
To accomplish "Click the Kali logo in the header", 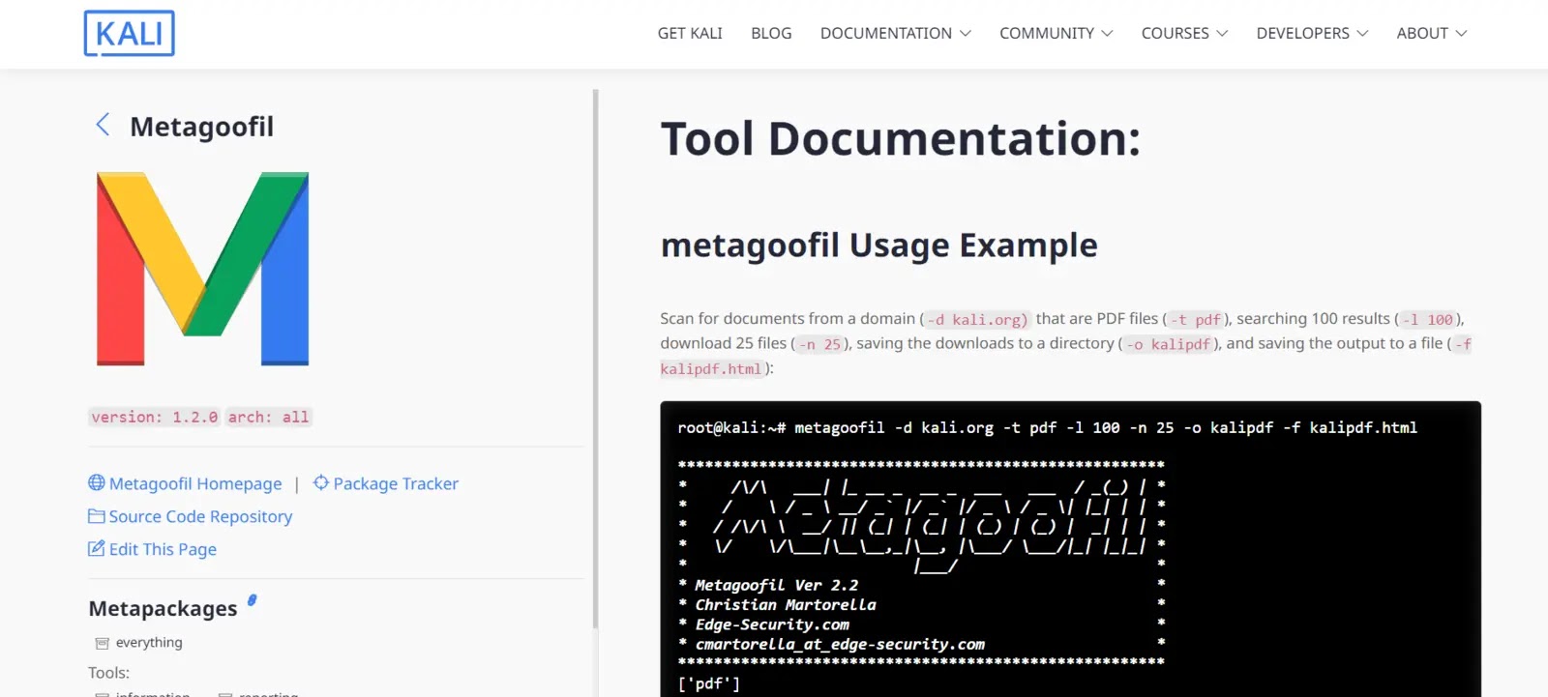I will (x=130, y=33).
